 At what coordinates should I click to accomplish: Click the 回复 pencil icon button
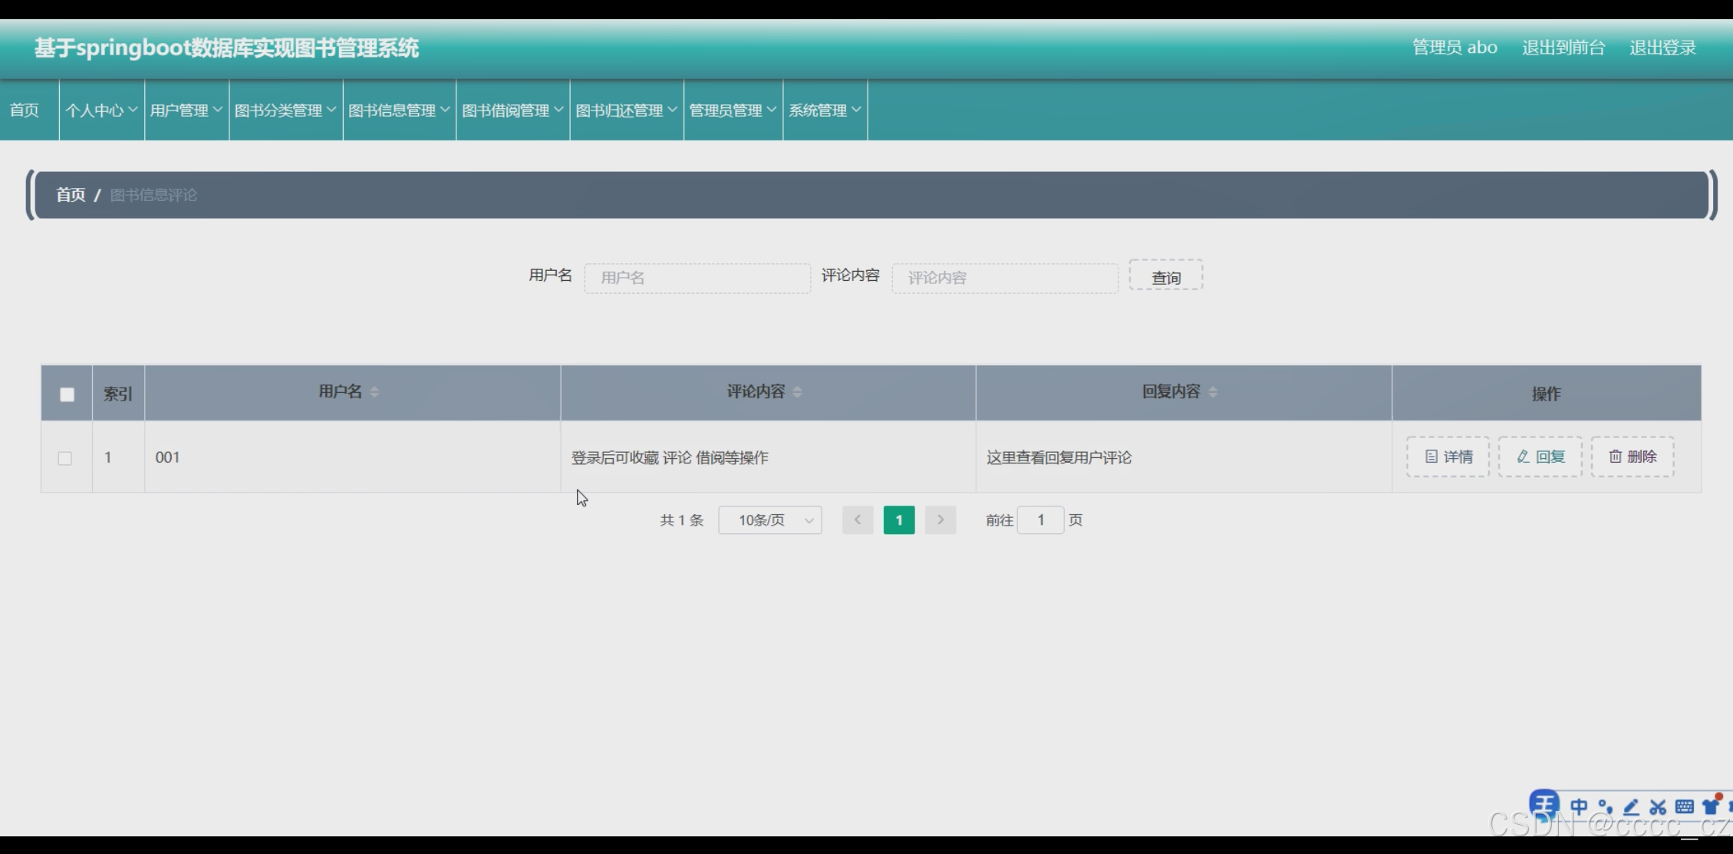(x=1540, y=457)
